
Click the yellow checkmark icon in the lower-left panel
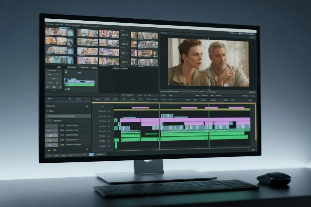[x=49, y=150]
